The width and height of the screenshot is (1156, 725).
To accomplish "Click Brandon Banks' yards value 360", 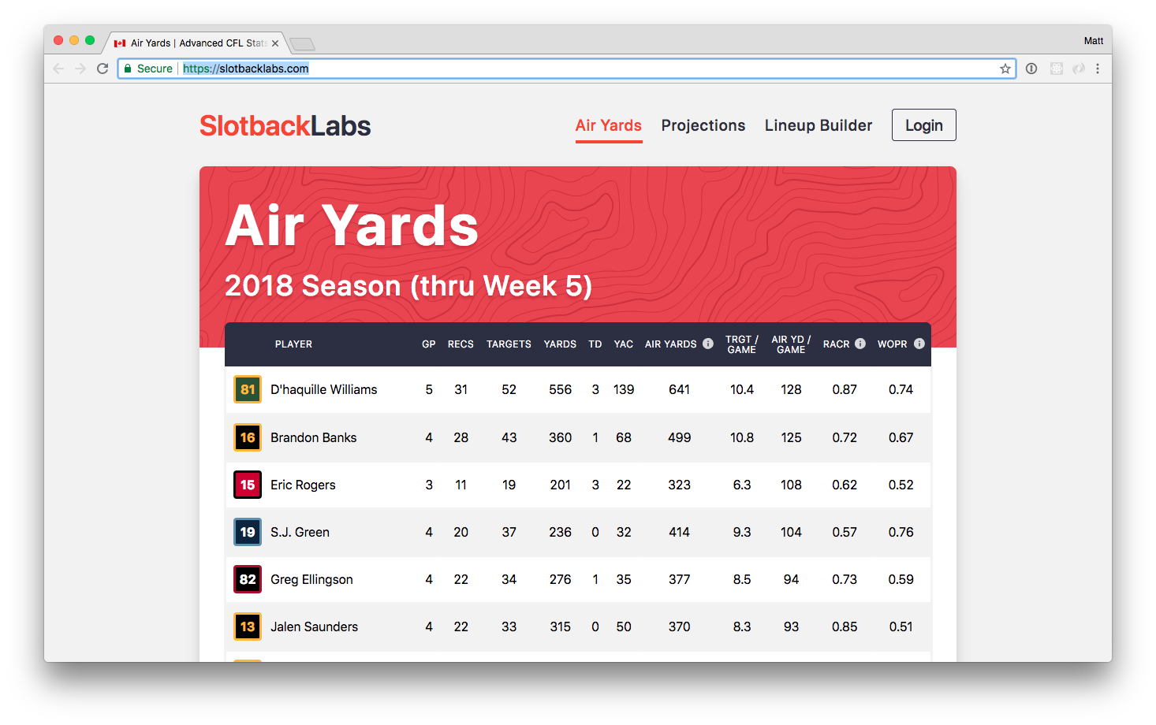I will [561, 437].
